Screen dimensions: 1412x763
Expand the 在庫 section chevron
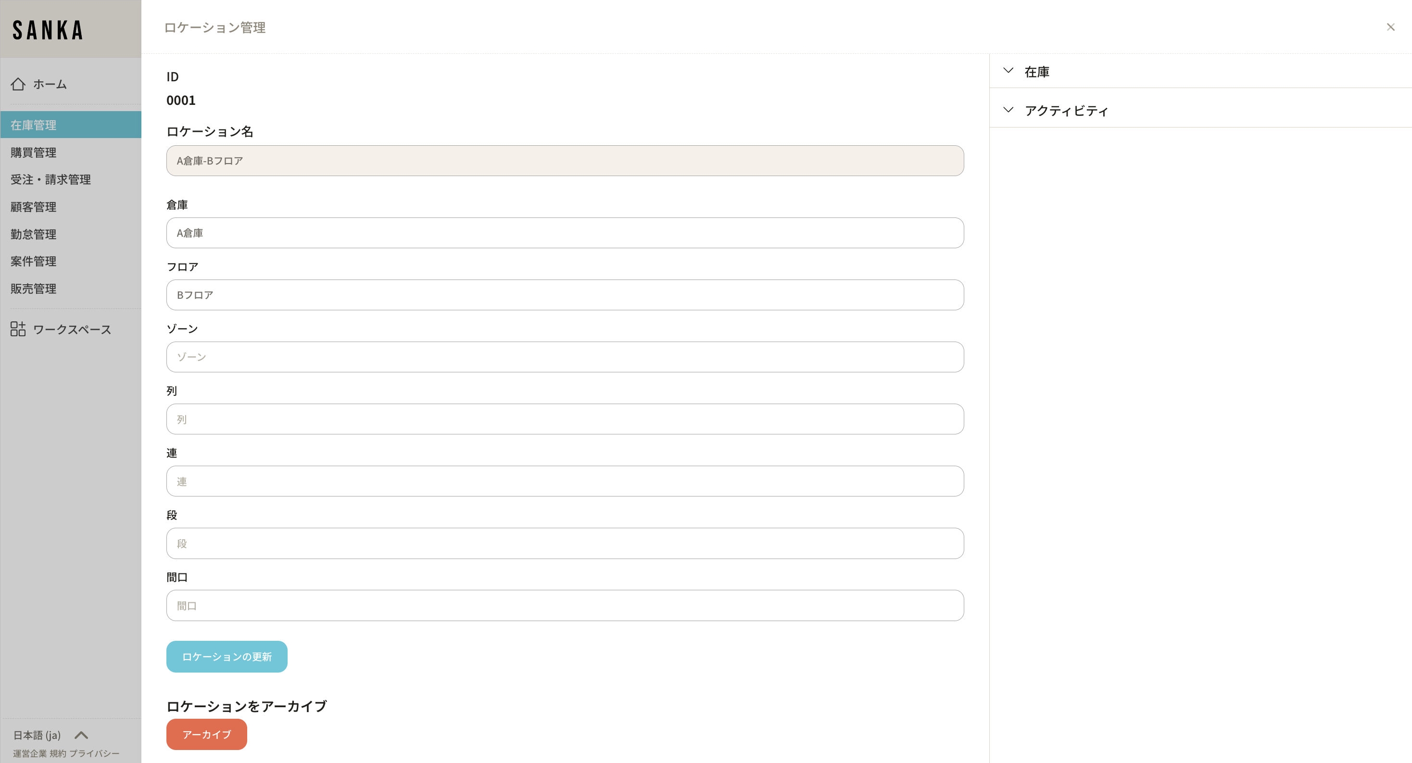[x=1008, y=71]
